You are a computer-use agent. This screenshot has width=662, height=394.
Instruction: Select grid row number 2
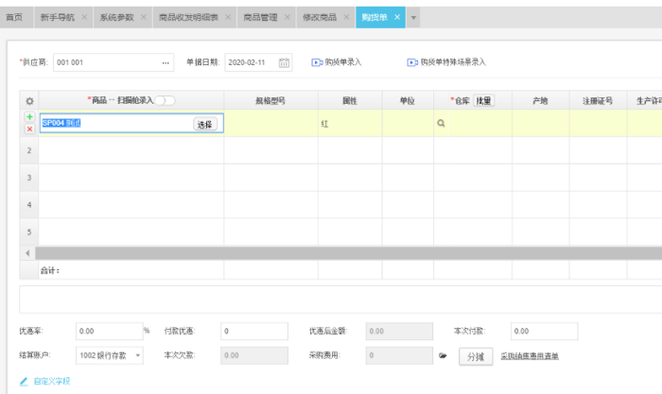click(29, 150)
